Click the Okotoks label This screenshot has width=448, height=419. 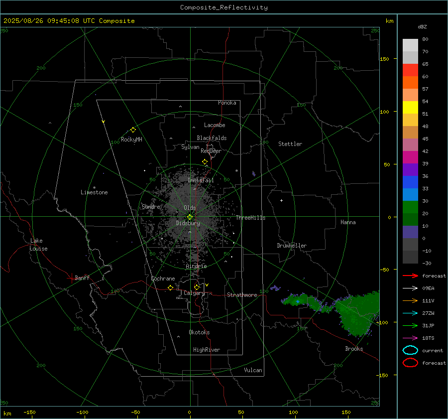coord(199,332)
